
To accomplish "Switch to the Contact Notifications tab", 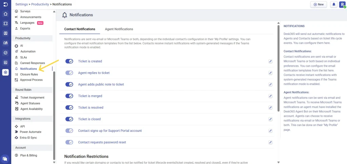I will pyautogui.click(x=80, y=29).
